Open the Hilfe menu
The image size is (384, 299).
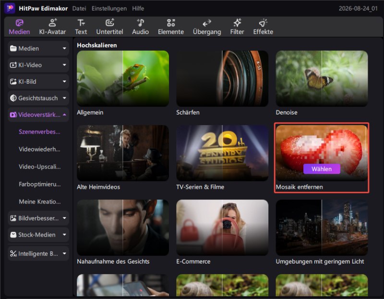click(x=138, y=8)
